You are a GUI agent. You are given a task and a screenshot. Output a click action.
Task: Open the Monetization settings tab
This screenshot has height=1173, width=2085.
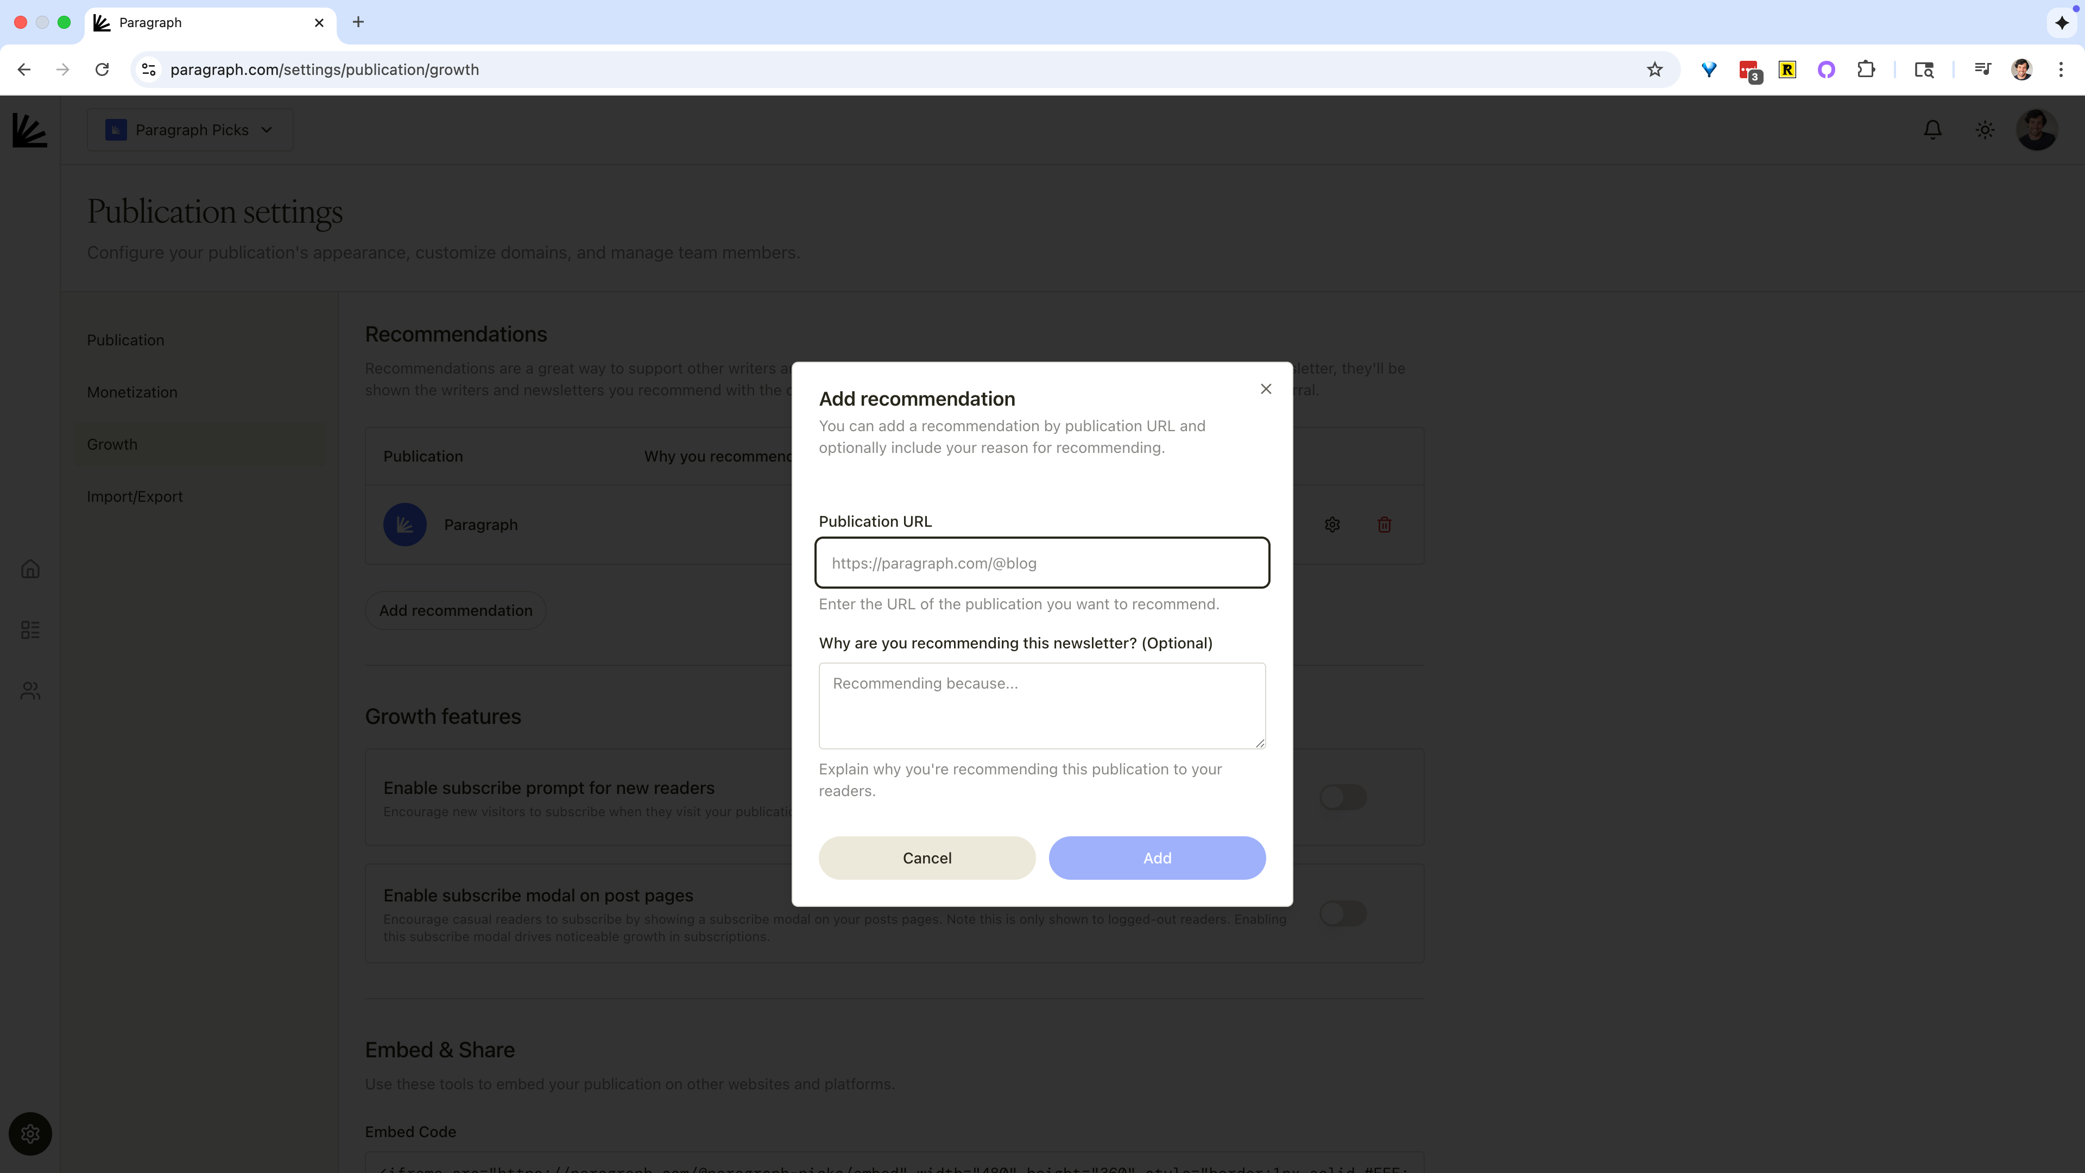(132, 393)
